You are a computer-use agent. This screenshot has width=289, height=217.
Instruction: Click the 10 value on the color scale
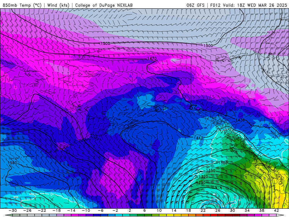click(159, 210)
